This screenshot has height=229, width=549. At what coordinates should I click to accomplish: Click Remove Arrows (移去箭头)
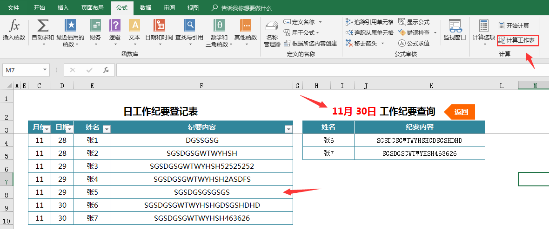pos(362,43)
